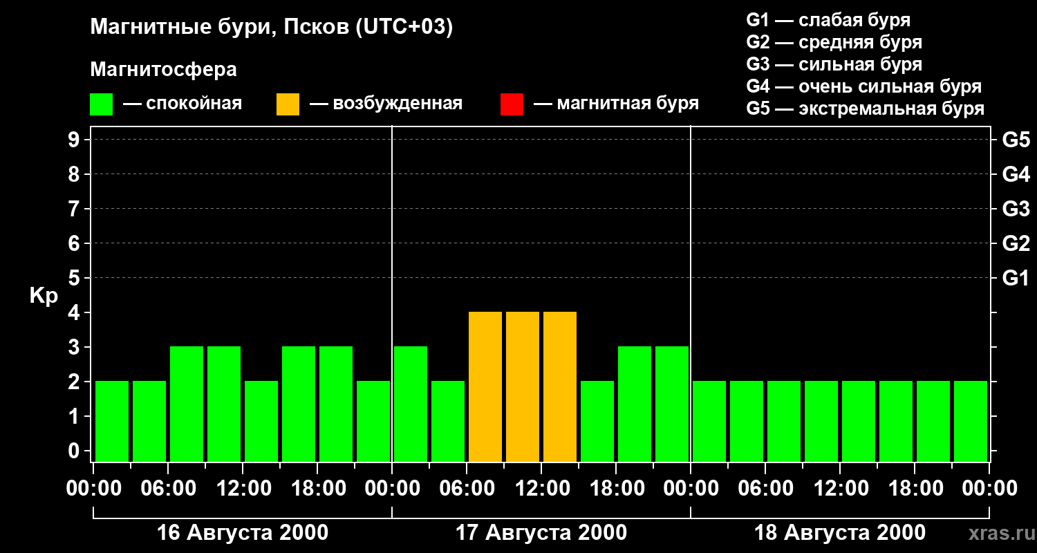The height and width of the screenshot is (553, 1037).
Task: Click the green bar for 21:00–00:00, 18 Августа
Action: point(971,422)
